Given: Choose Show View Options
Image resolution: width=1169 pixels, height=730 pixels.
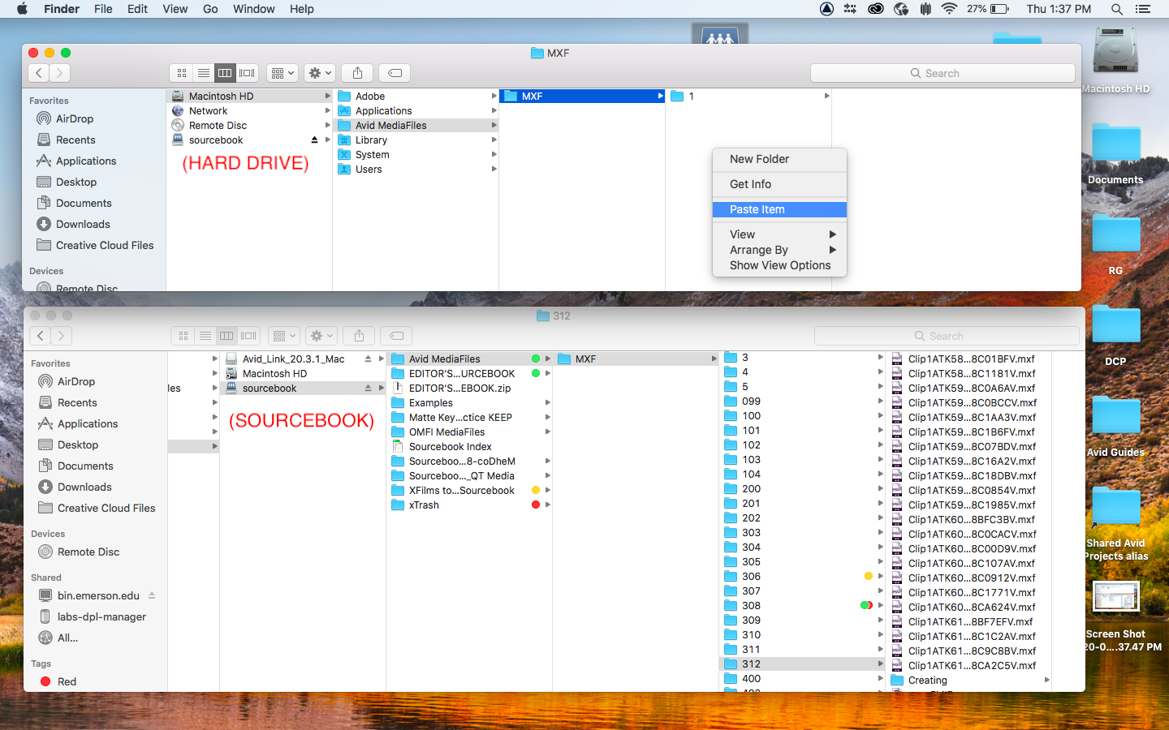Looking at the screenshot, I should coord(779,265).
